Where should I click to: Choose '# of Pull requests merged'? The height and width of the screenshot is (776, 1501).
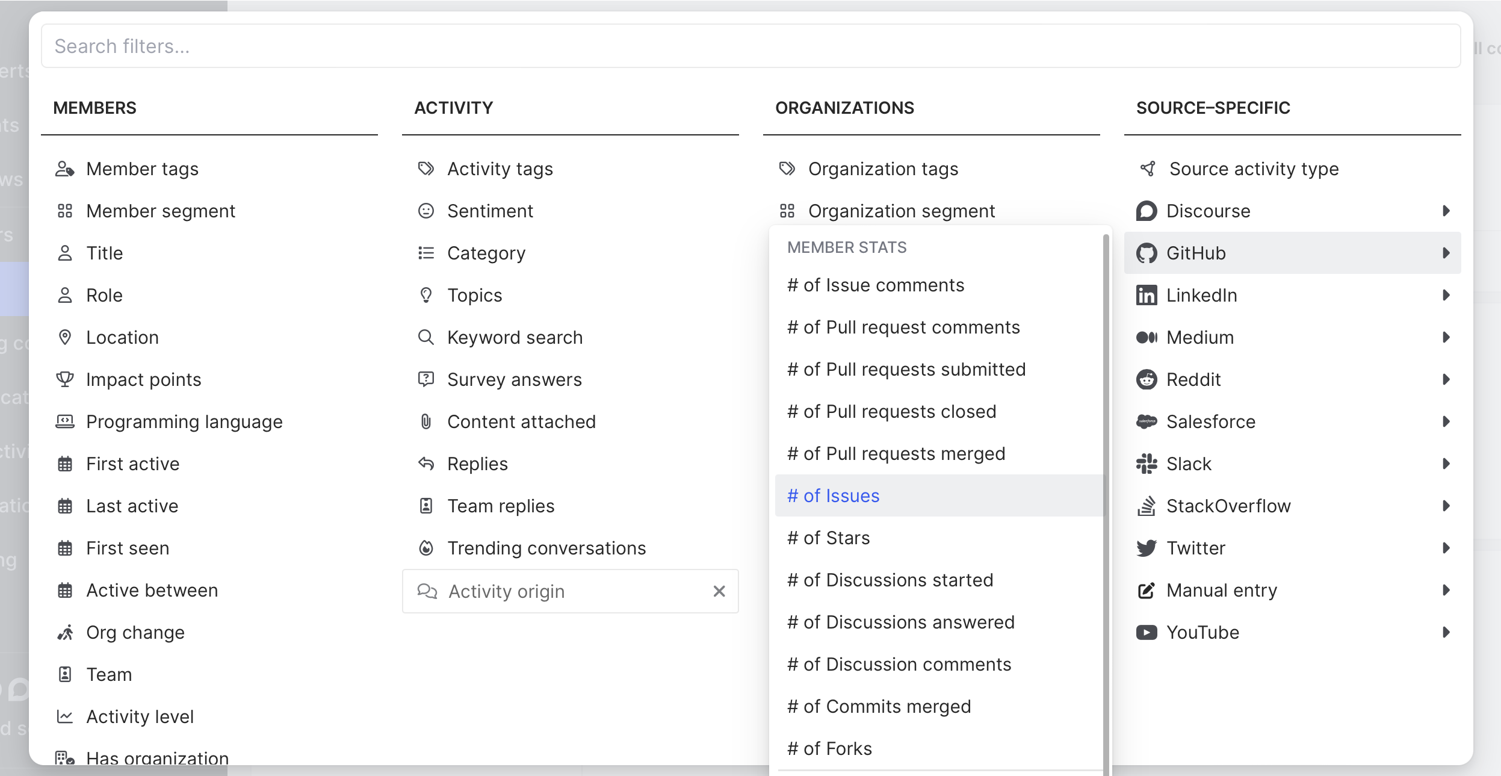click(896, 454)
